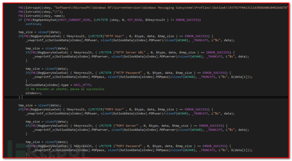
Task: Click the "POP3 Server" string literal
Action: (x=126, y=126)
